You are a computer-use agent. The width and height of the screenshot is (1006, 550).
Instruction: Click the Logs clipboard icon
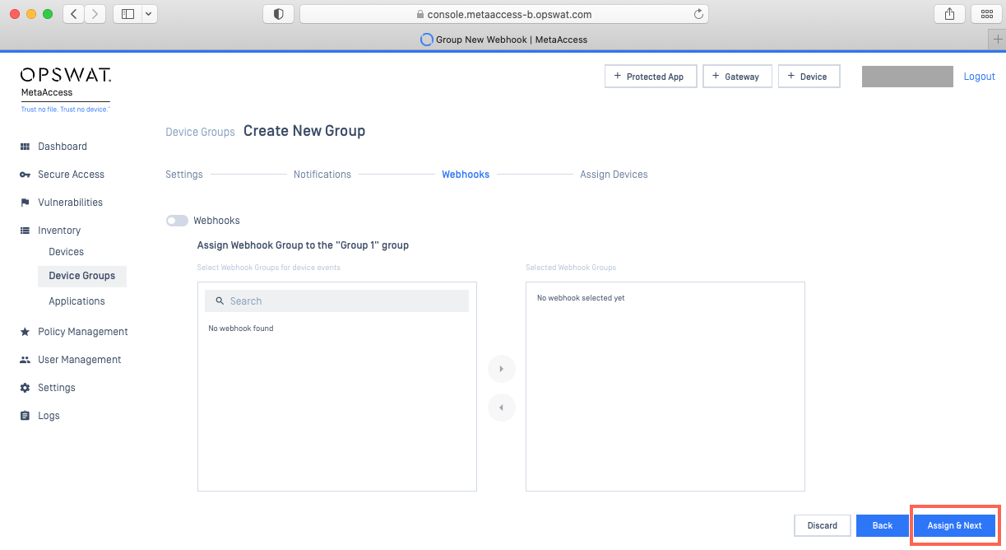[x=25, y=416]
